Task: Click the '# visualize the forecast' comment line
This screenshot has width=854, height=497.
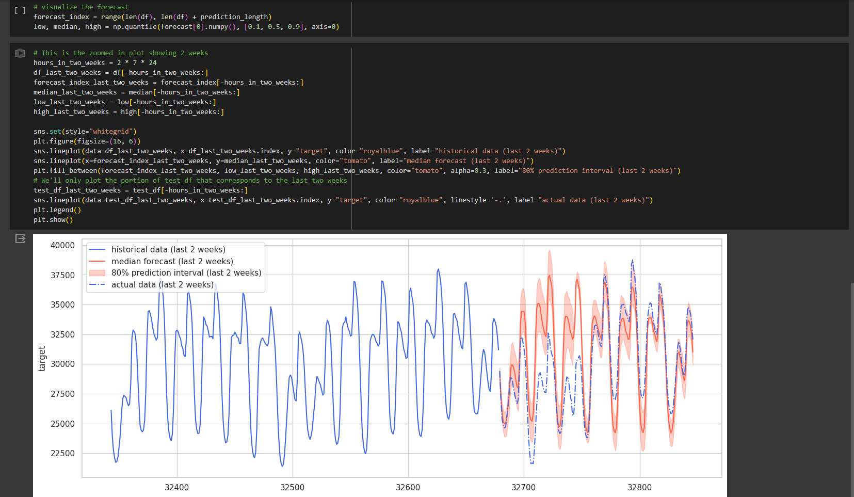Action: 81,7
